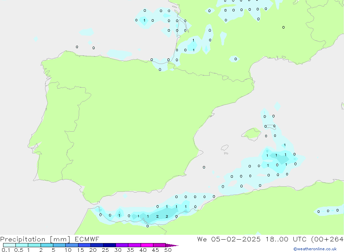Select the legend swatch between 1 and 2
Image resolution: width=344 pixels, height=252 pixels.
tap(34, 245)
